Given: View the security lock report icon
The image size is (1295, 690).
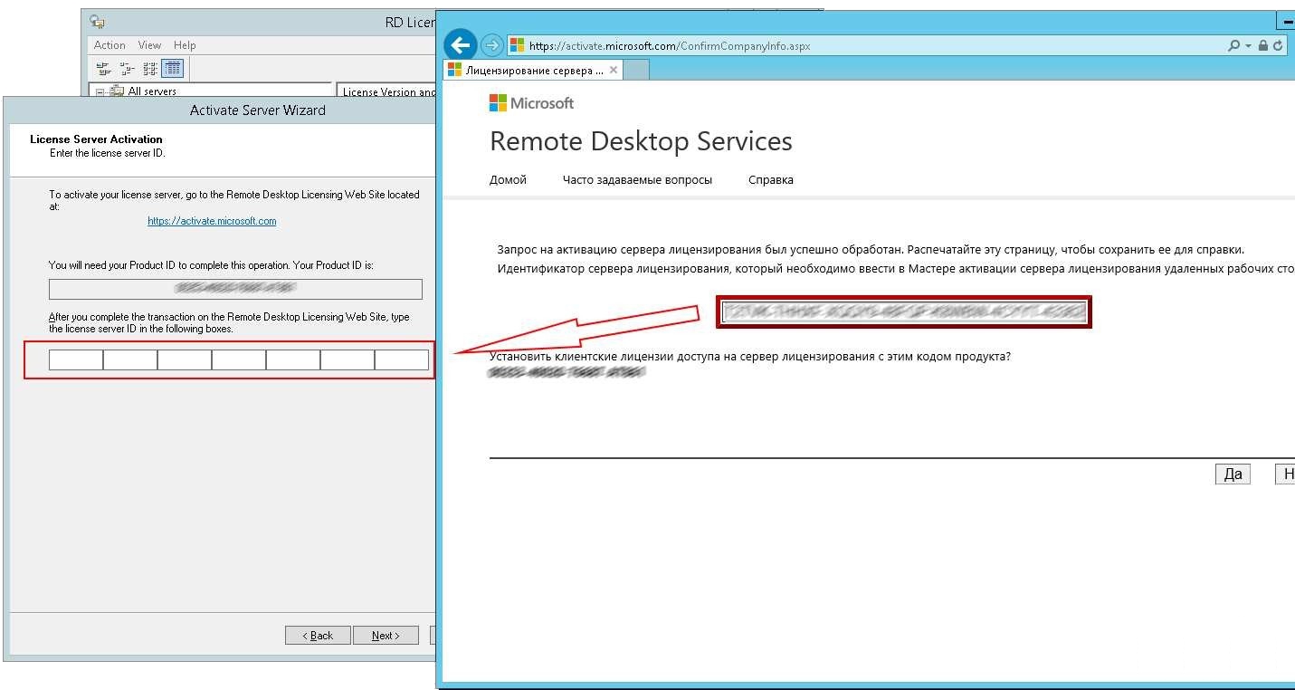Looking at the screenshot, I should click(x=1263, y=45).
